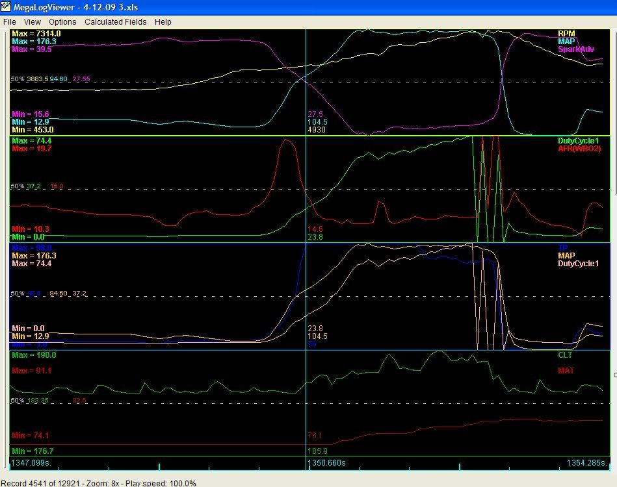Click the MegaLogViewer title bar icon
Viewport: 617px width, 487px height.
point(5,6)
